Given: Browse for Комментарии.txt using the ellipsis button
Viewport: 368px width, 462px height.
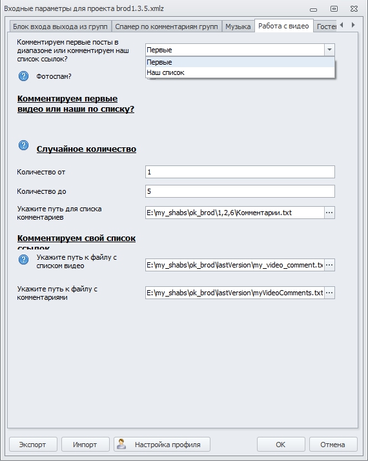Looking at the screenshot, I should click(x=329, y=213).
